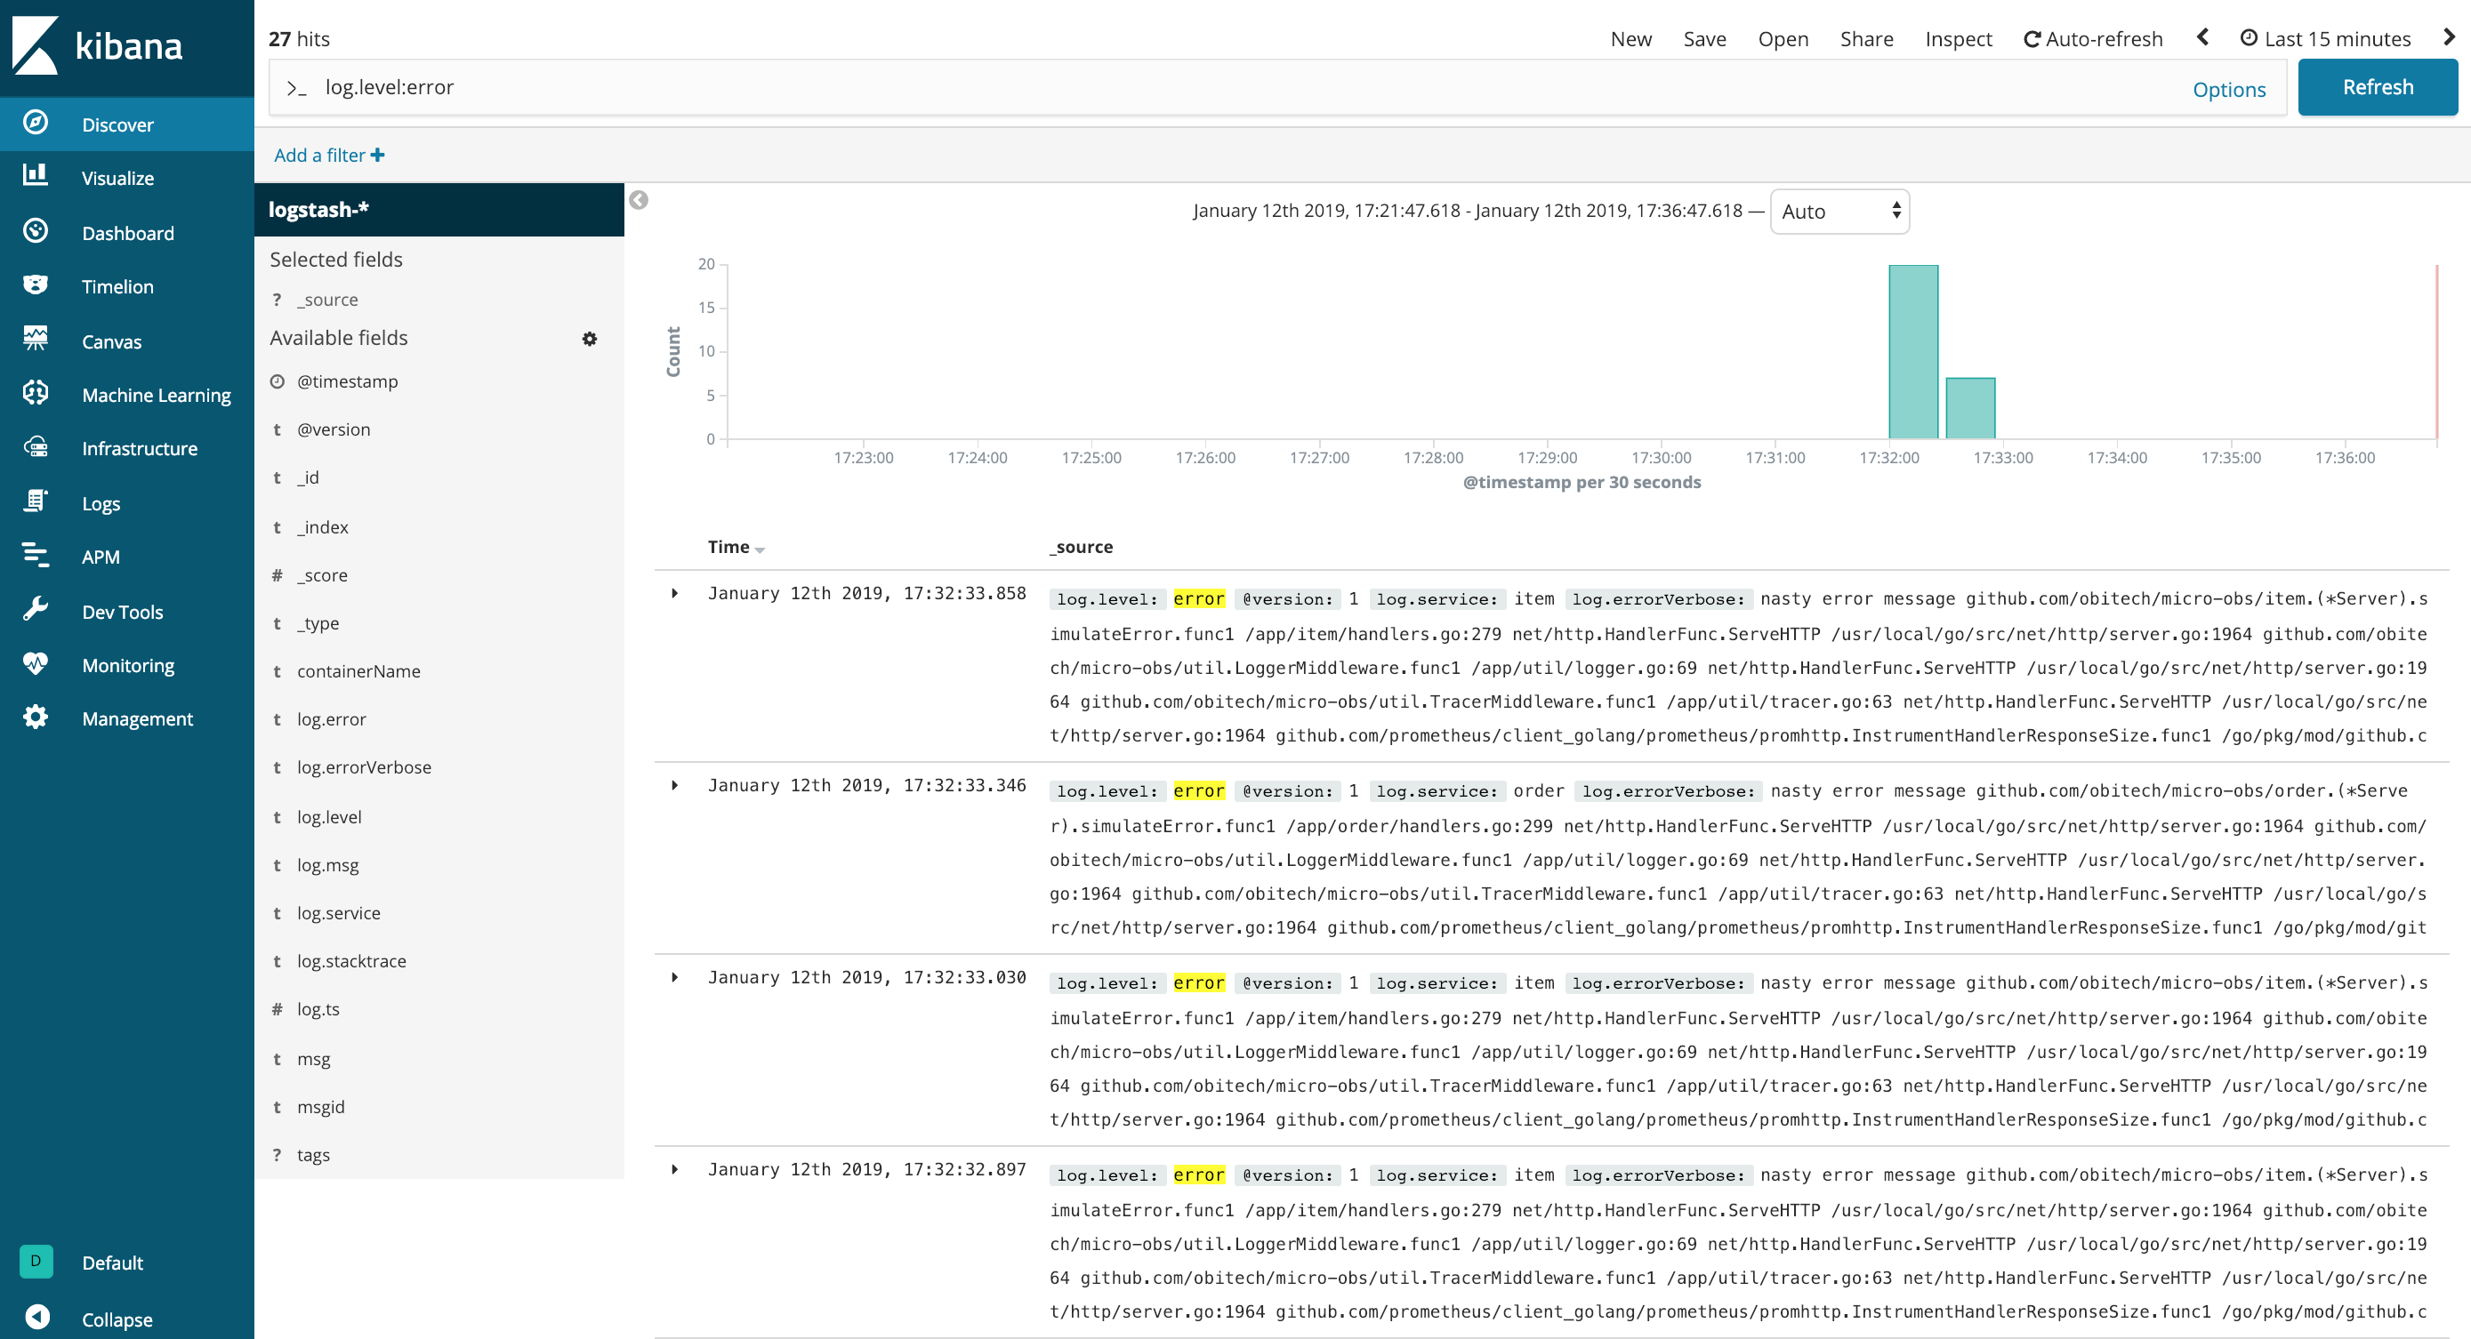This screenshot has height=1339, width=2471.
Task: Expand the 17:32:33.030 log row
Action: 675,976
